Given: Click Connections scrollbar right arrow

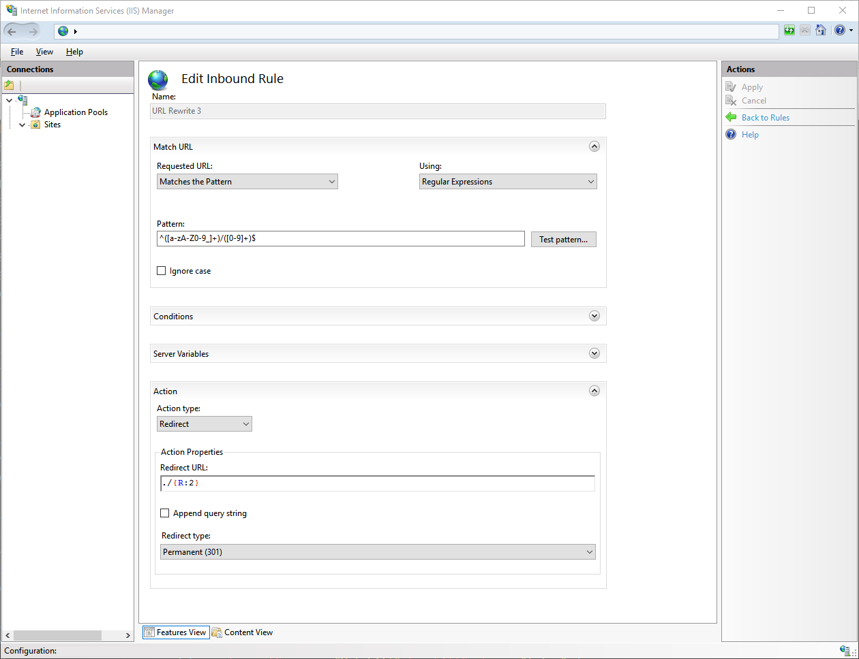Looking at the screenshot, I should pos(127,635).
